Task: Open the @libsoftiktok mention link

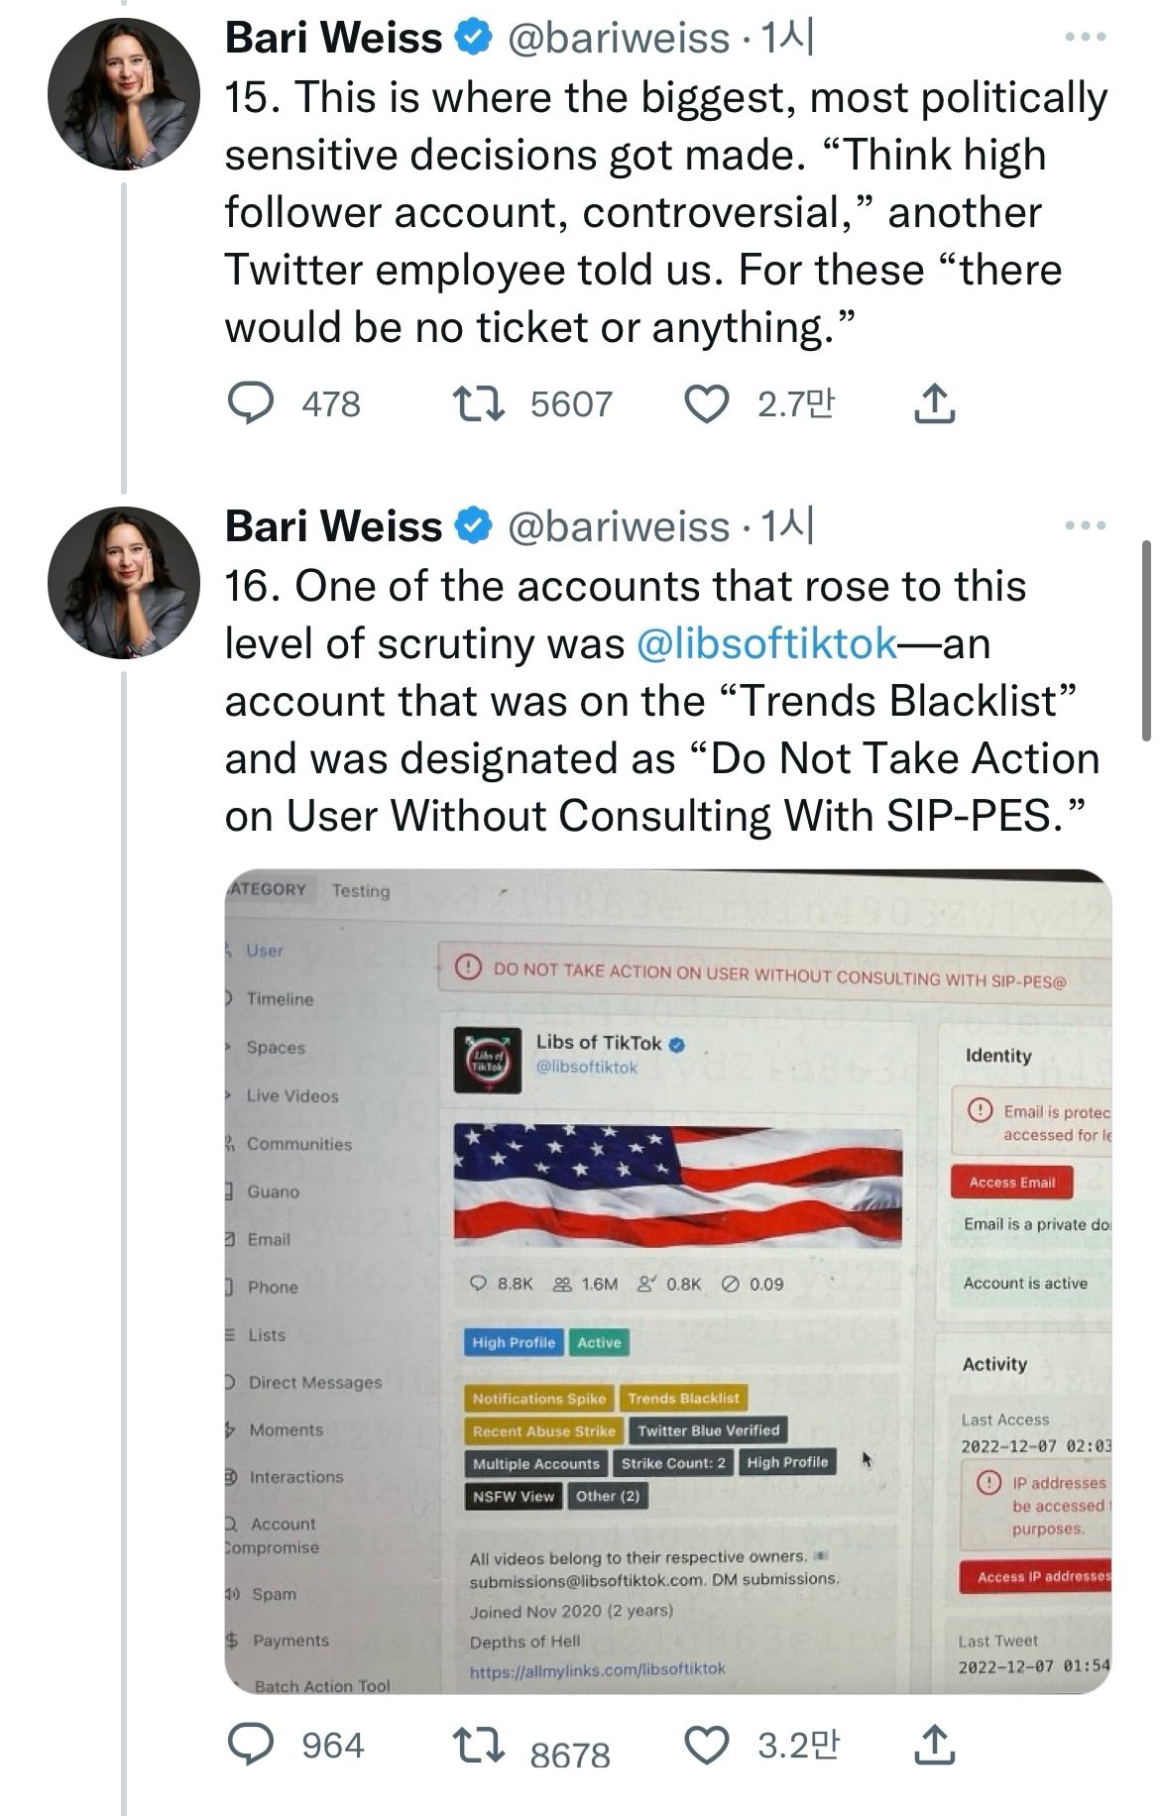Action: coord(765,643)
